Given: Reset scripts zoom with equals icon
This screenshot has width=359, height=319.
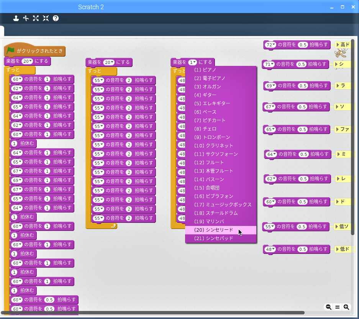Looking at the screenshot, I should [338, 307].
